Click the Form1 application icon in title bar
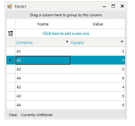 tap(10, 6)
